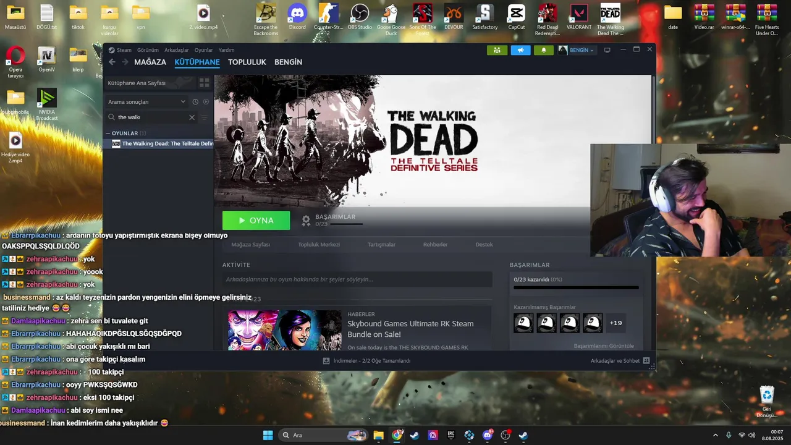Open downloads icon in Steam footer
The image size is (791, 445).
[x=326, y=360]
